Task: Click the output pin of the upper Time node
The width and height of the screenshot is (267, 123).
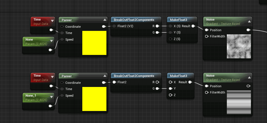Action: [51, 30]
